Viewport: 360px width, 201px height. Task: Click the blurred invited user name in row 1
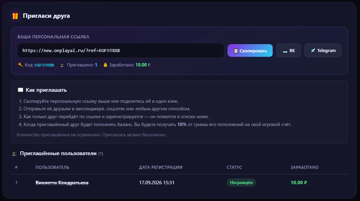pos(62,183)
